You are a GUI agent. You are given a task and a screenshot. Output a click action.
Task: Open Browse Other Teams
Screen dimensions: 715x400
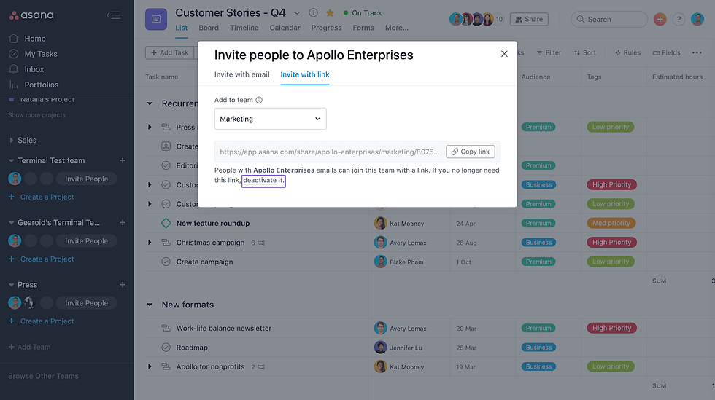tap(43, 376)
